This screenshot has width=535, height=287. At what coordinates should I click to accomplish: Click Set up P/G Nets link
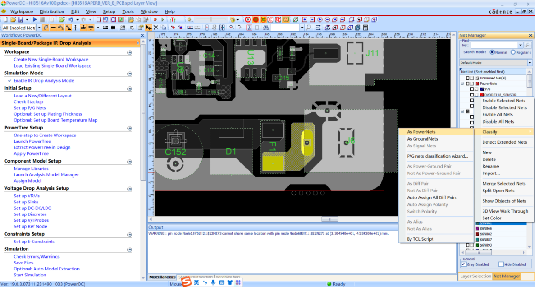click(x=29, y=108)
